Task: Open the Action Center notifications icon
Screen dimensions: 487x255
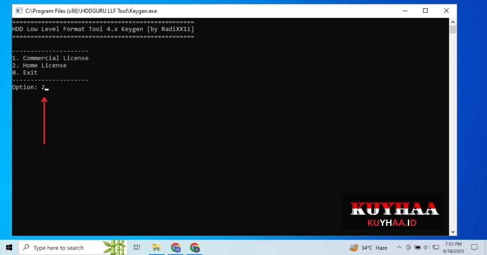Action: (x=474, y=247)
